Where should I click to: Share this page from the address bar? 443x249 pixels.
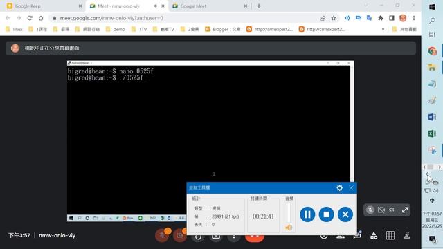323,18
